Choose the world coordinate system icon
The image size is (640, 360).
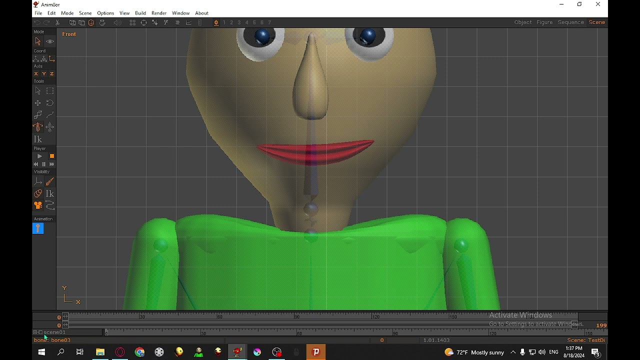tap(36, 59)
